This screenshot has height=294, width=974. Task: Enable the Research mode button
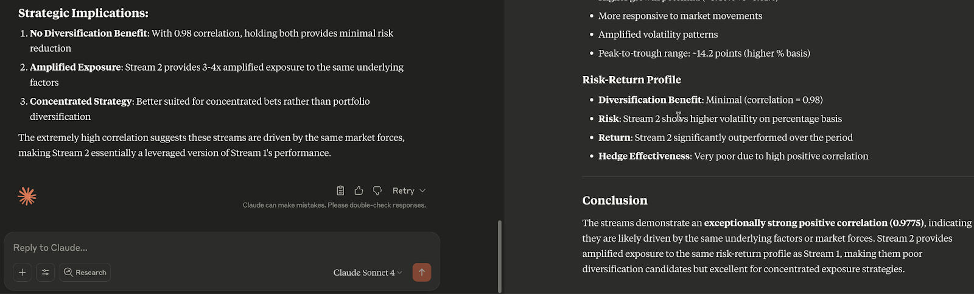[85, 272]
